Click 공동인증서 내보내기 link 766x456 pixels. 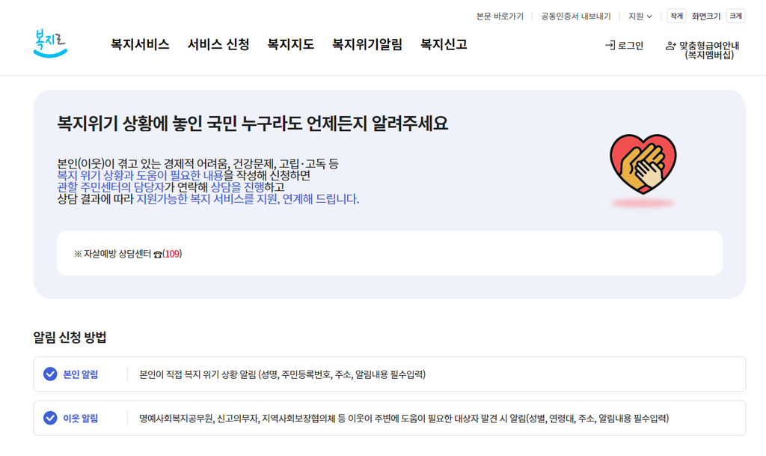point(575,16)
